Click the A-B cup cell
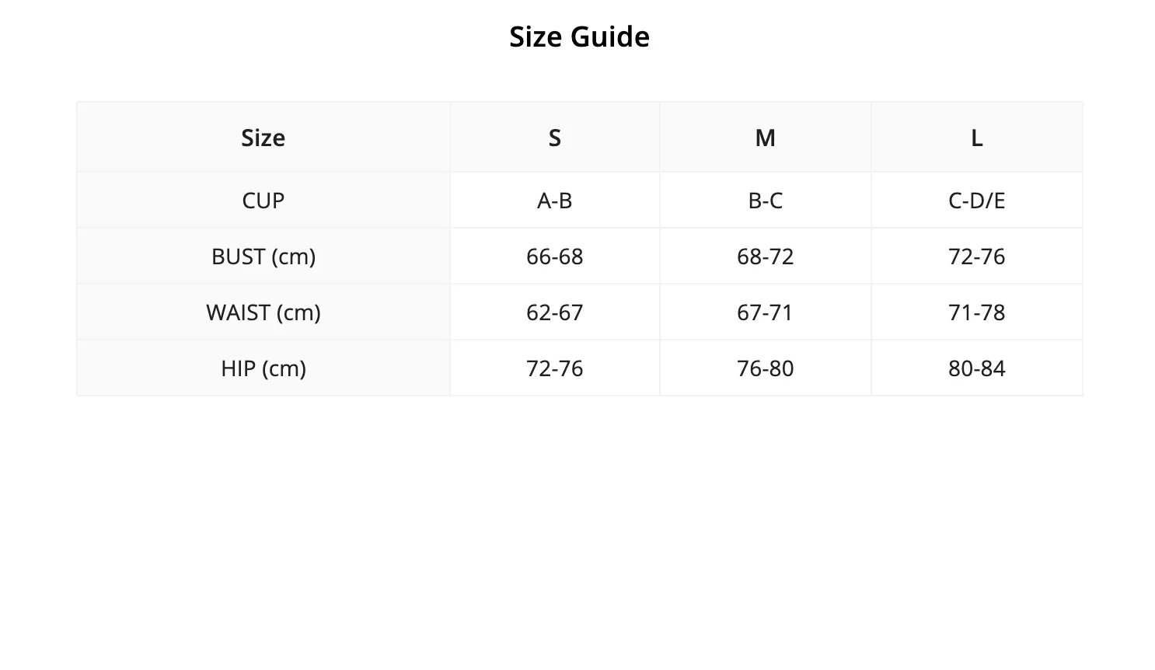 click(x=555, y=201)
